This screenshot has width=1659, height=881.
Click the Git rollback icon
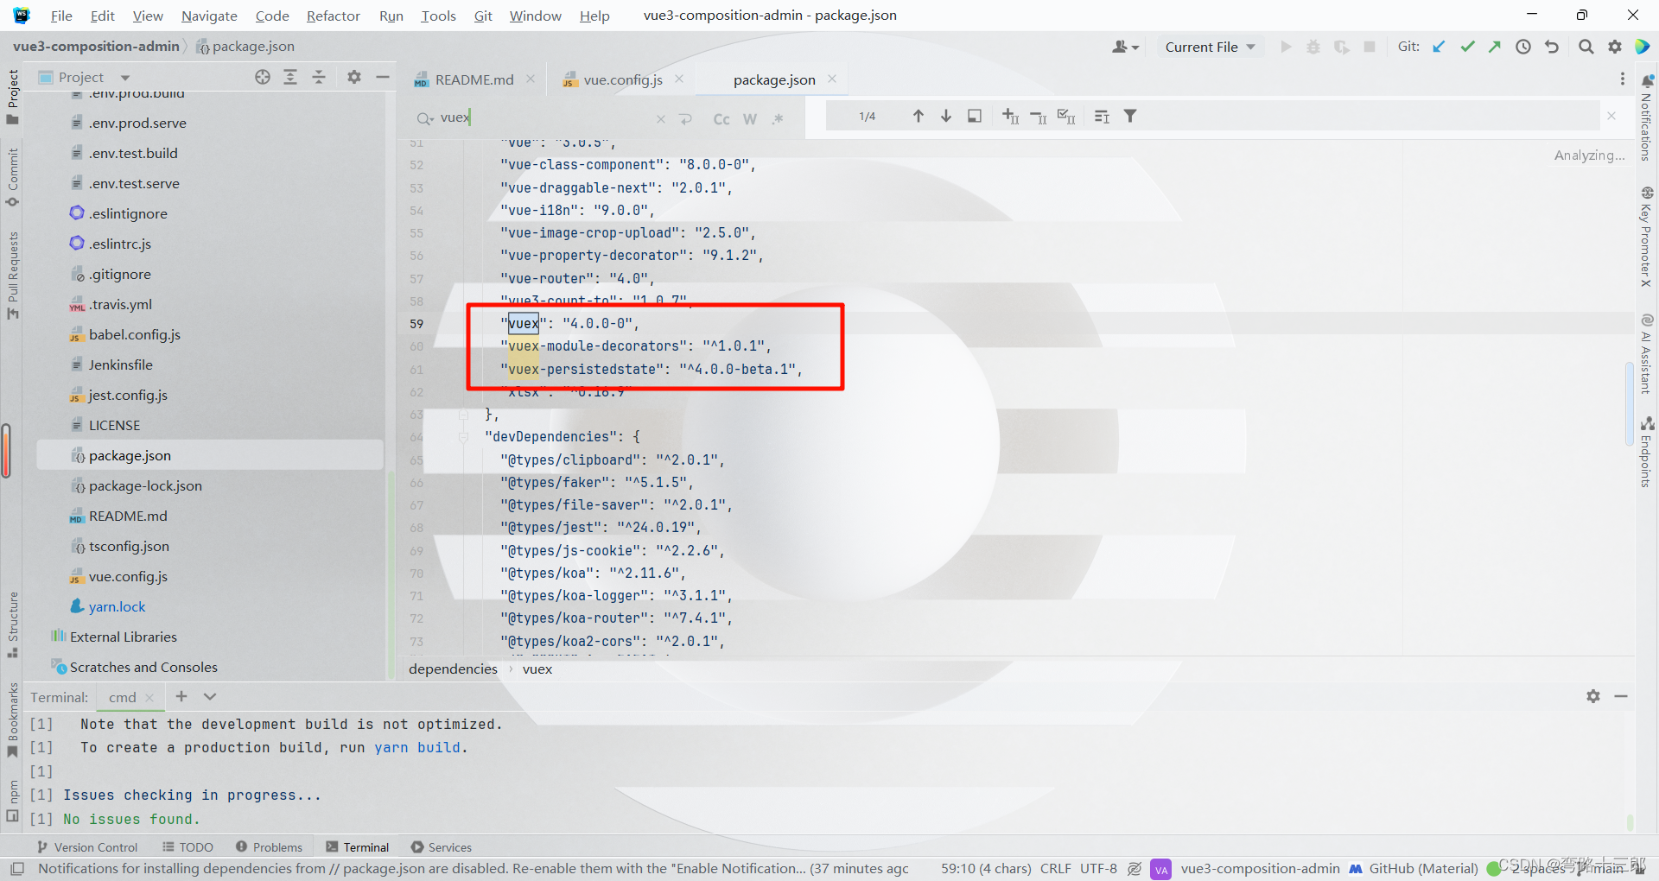click(x=1552, y=47)
